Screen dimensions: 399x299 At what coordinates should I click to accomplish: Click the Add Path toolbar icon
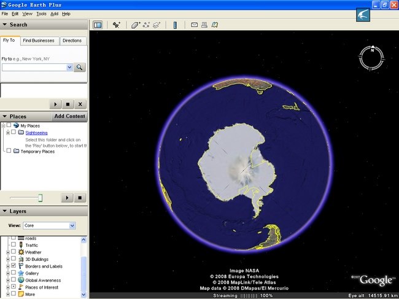click(x=146, y=25)
